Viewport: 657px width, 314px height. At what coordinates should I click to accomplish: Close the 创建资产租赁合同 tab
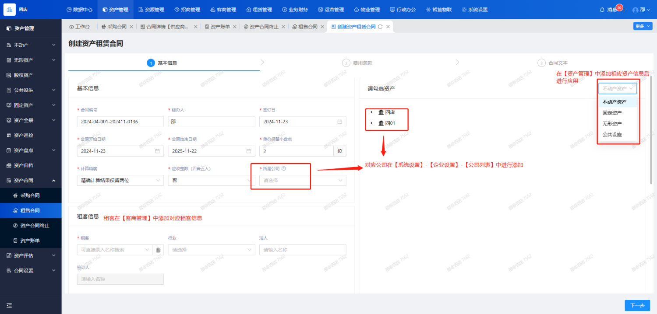pyautogui.click(x=388, y=27)
